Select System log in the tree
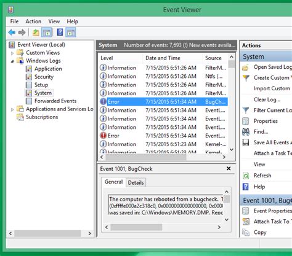The image size is (292, 256). (x=43, y=93)
